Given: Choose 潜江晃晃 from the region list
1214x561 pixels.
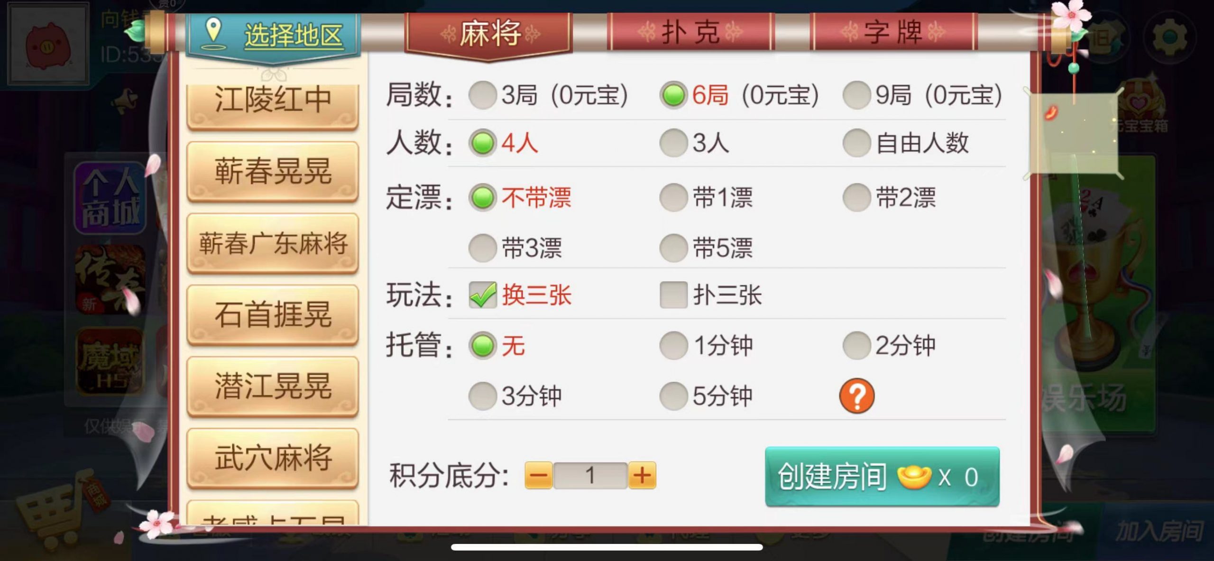Looking at the screenshot, I should coord(273,386).
